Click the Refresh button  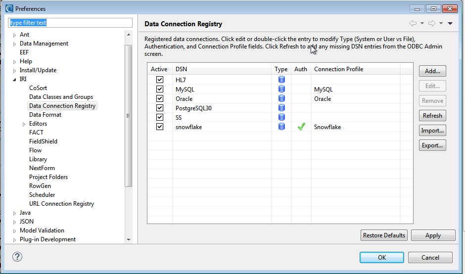[x=432, y=116]
